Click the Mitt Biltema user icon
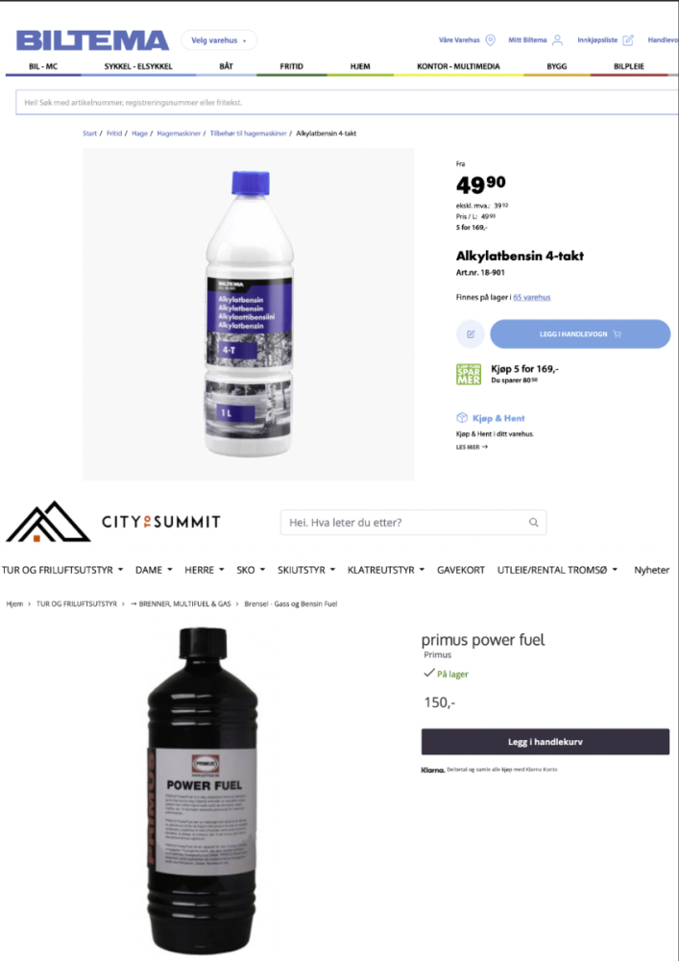The height and width of the screenshot is (961, 679). (557, 39)
